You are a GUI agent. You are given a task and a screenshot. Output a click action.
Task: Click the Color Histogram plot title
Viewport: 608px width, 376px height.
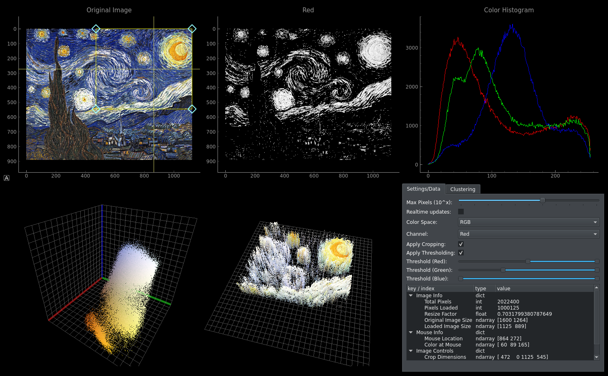click(x=509, y=10)
